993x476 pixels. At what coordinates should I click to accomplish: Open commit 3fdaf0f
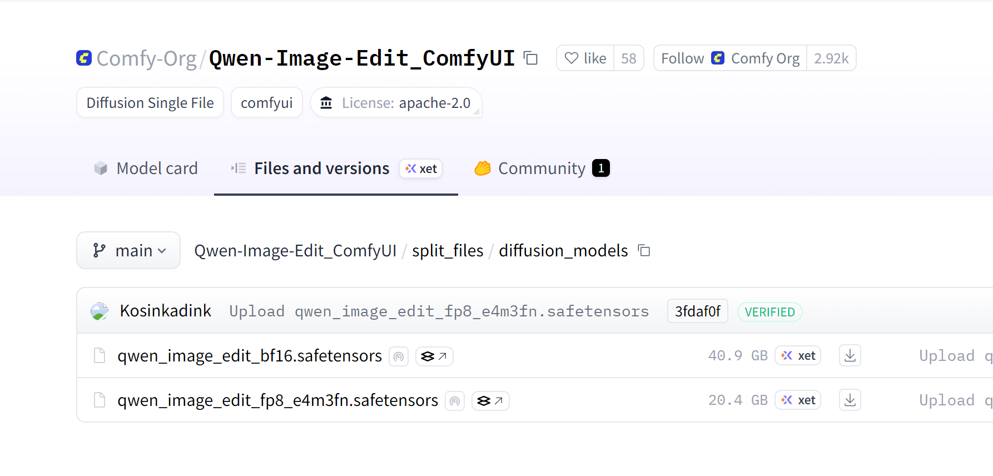coord(698,311)
